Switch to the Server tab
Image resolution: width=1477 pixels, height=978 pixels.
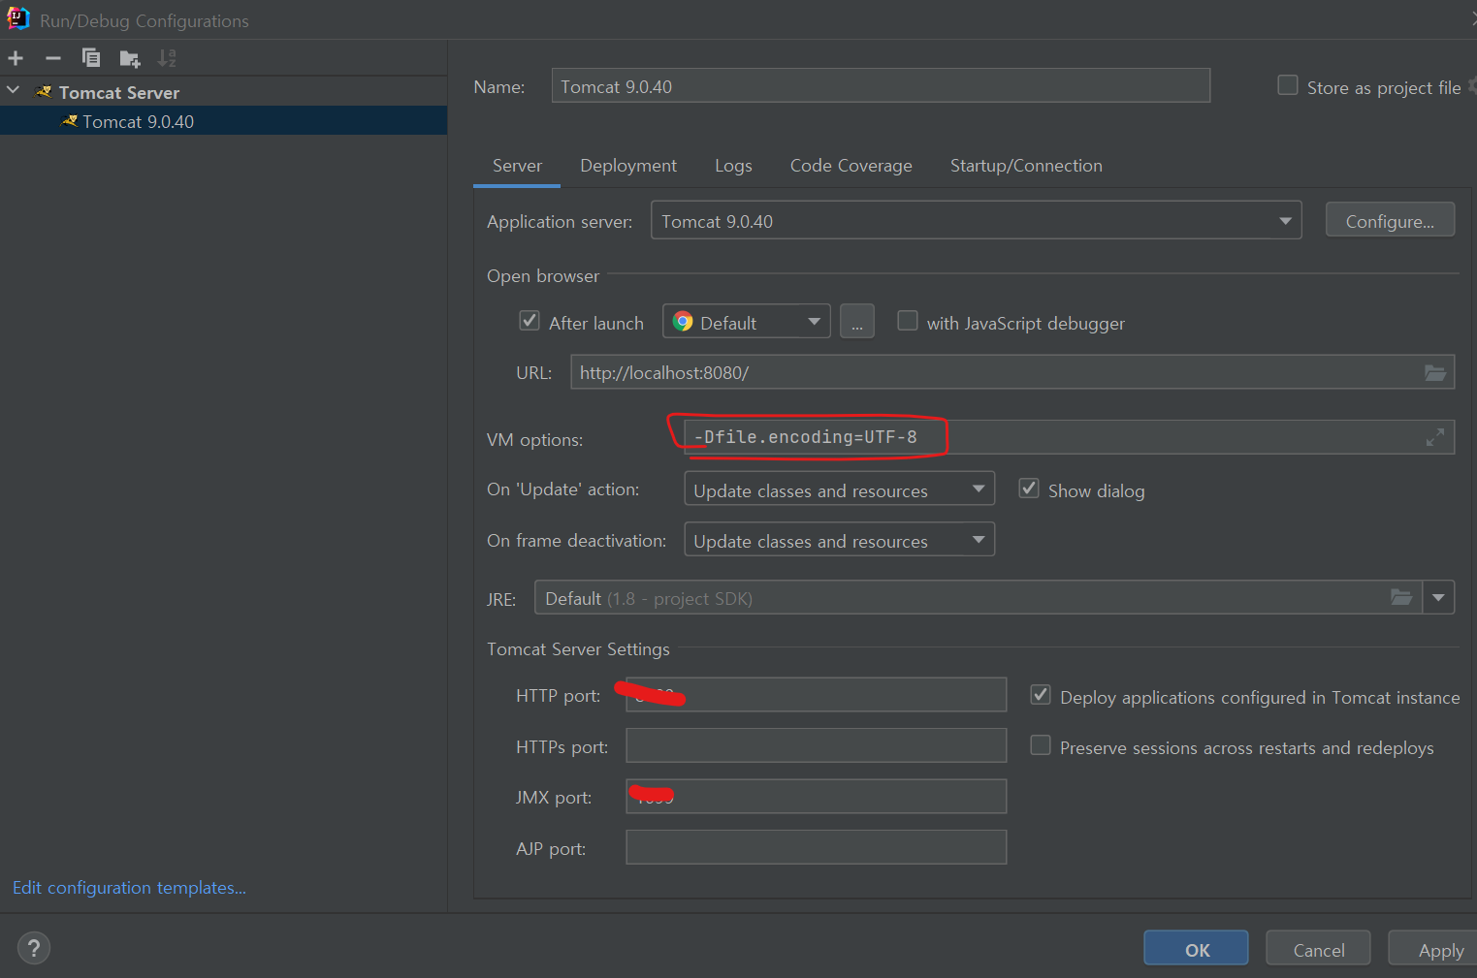coord(517,166)
